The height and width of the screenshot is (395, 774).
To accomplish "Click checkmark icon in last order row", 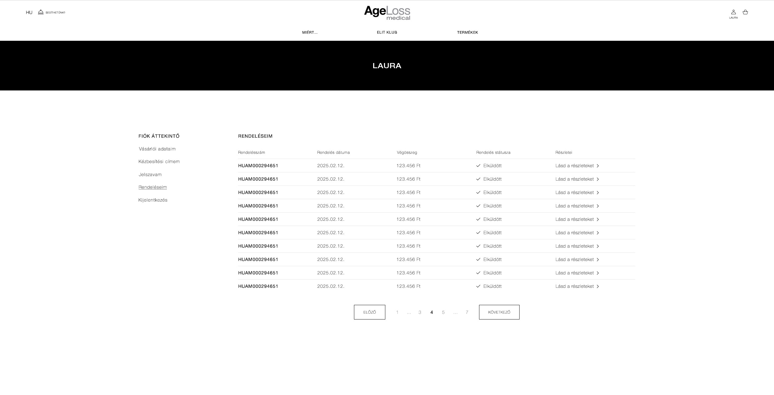I will coord(478,286).
